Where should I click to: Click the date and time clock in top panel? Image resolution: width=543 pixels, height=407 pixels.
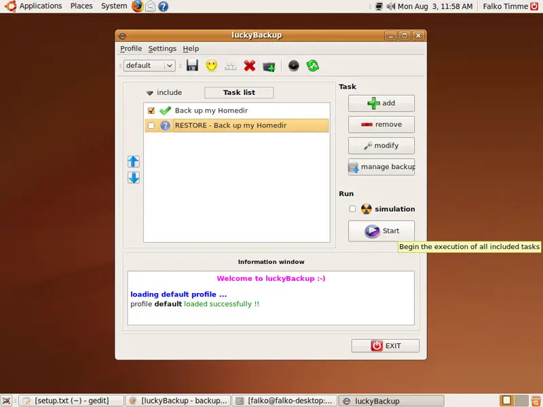coord(435,6)
